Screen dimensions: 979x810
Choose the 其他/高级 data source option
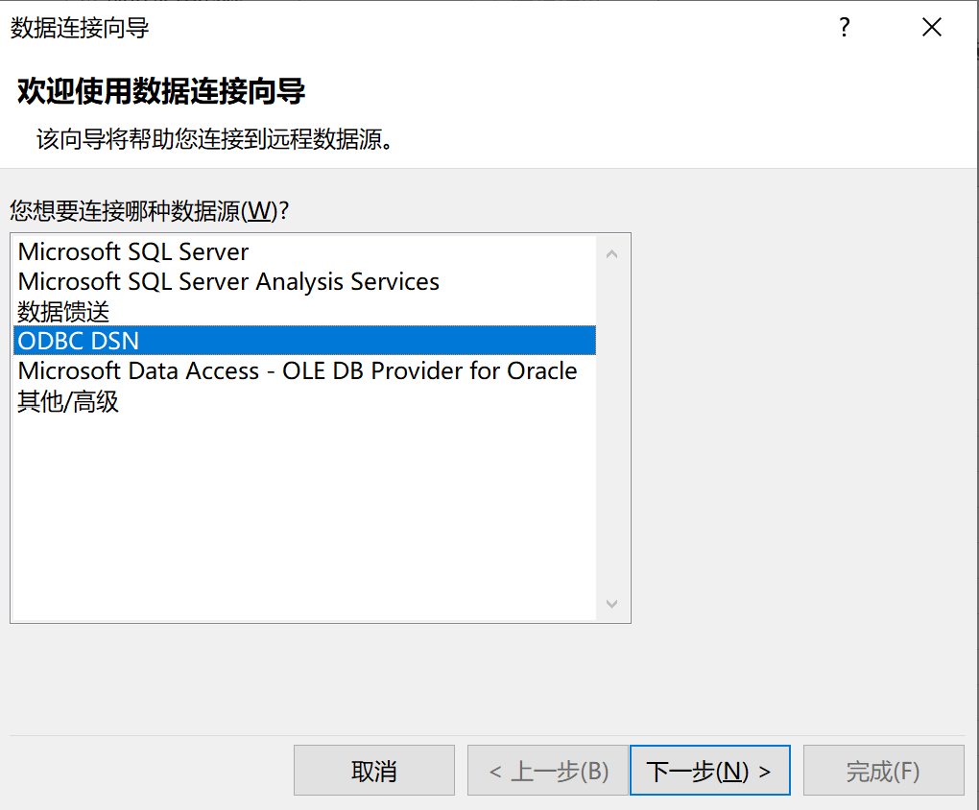304,401
